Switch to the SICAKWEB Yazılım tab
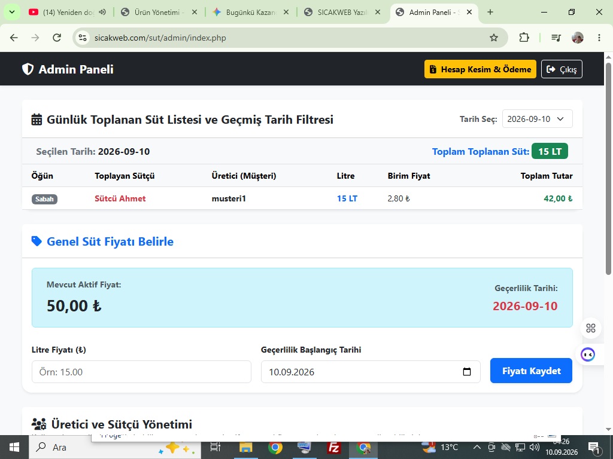The height and width of the screenshot is (459, 613). [342, 12]
